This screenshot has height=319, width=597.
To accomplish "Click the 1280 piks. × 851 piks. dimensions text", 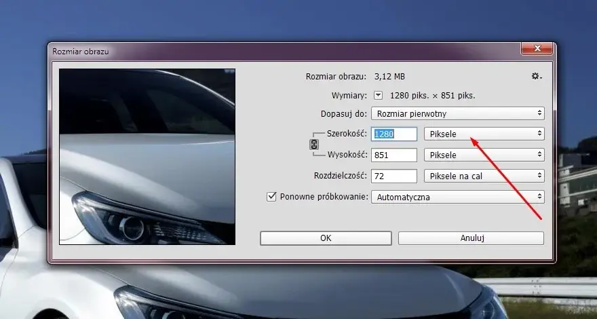I will (433, 96).
